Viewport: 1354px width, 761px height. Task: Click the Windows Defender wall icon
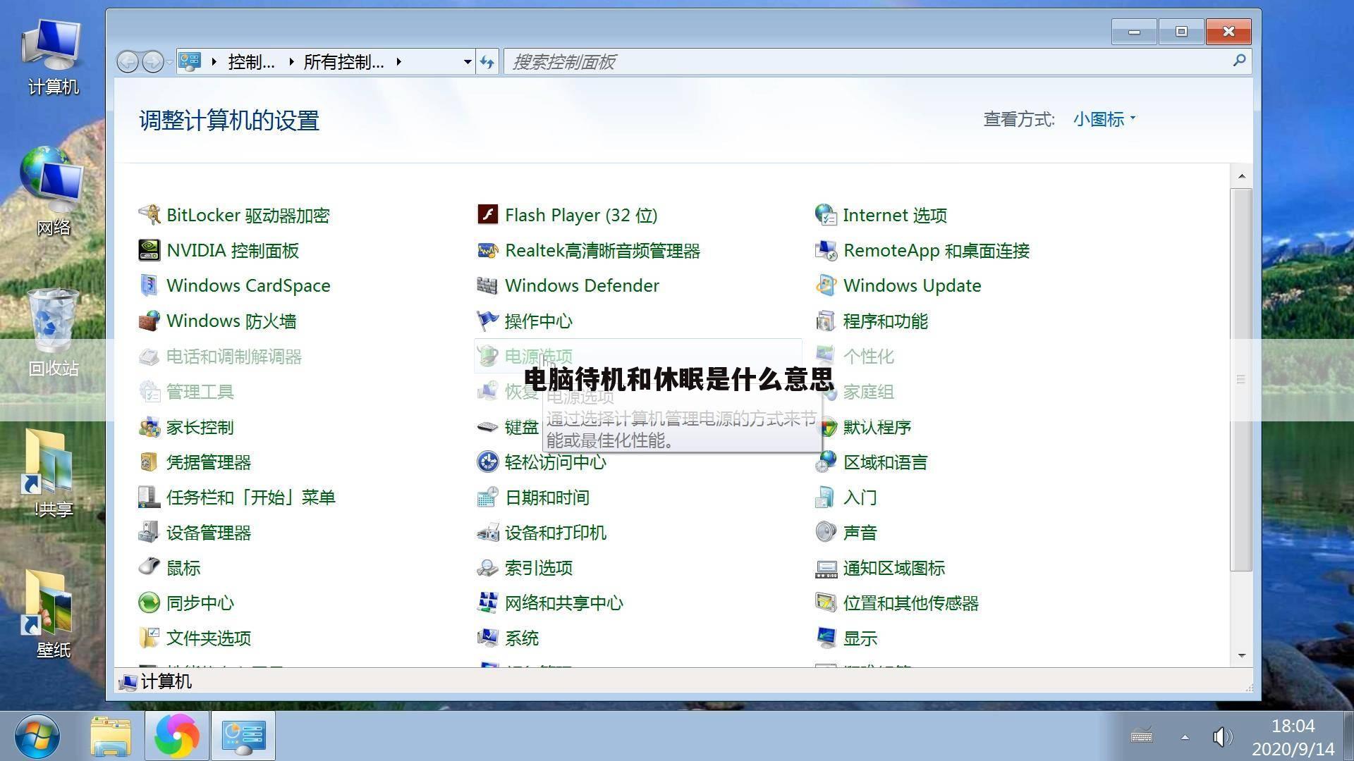coord(487,285)
